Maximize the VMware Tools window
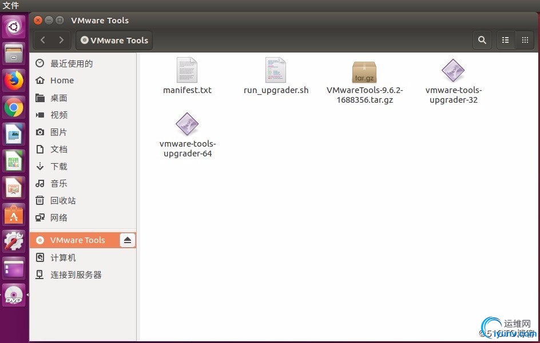The image size is (540, 343). click(x=59, y=21)
